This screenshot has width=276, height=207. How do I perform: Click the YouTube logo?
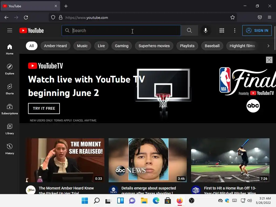point(32,30)
